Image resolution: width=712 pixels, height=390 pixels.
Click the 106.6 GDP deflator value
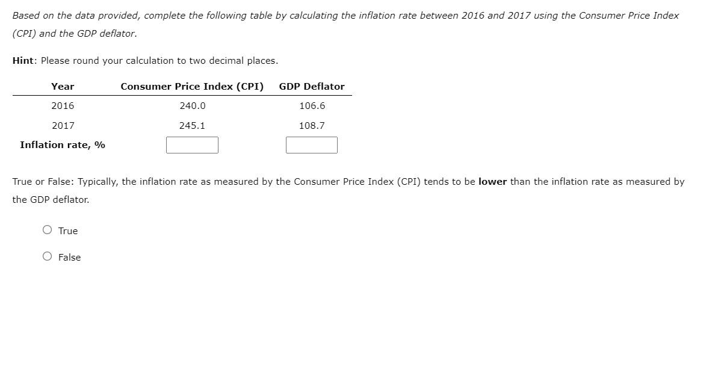311,105
